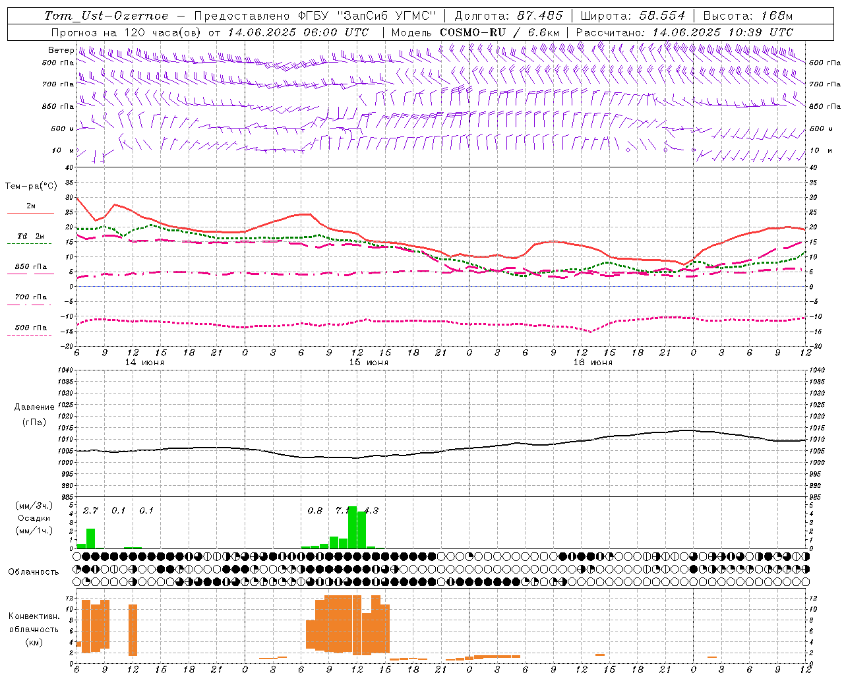
Task: Click the 7.1 precipitation amount label
Action: 343,510
